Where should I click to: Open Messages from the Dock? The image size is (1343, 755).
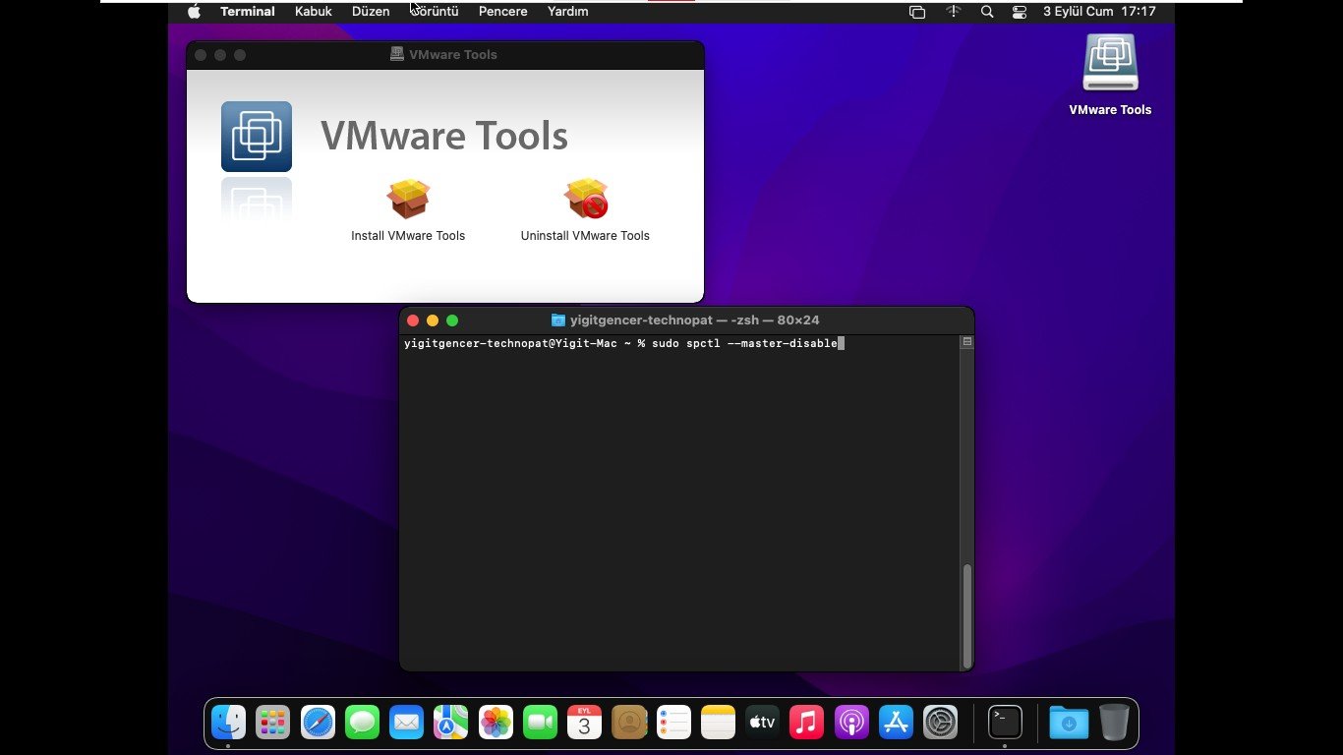click(x=362, y=723)
